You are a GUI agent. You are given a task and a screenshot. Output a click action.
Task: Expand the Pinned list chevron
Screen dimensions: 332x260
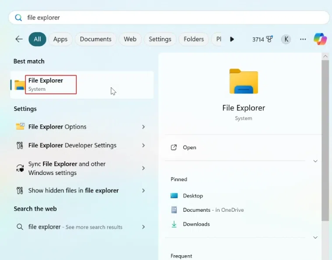315,237
